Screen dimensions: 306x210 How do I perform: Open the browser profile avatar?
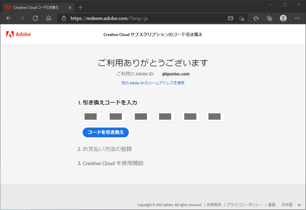tap(283, 18)
